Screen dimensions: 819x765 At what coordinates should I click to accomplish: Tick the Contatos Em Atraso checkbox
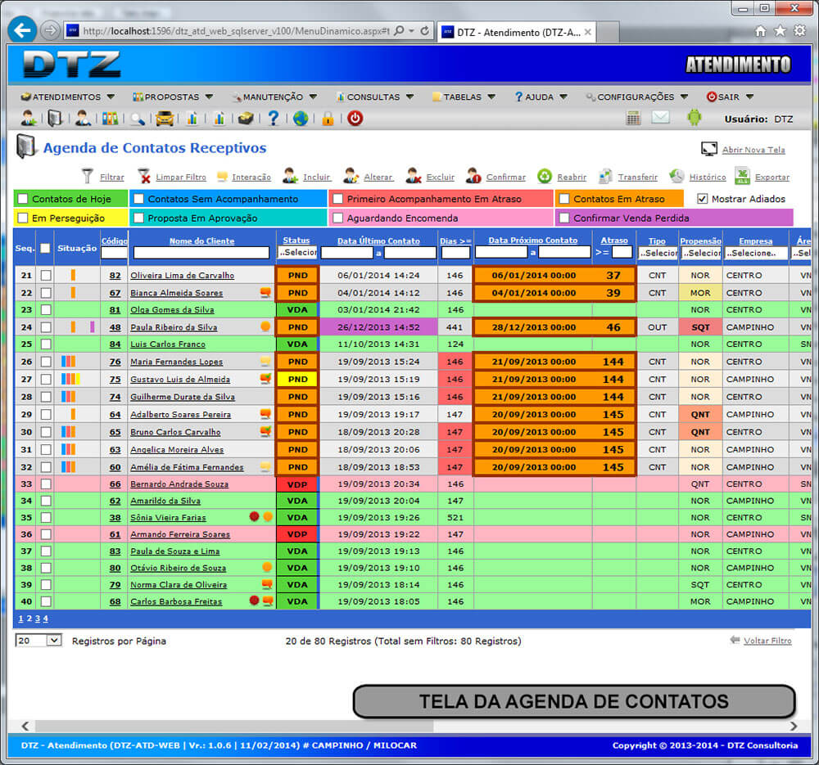tap(563, 199)
